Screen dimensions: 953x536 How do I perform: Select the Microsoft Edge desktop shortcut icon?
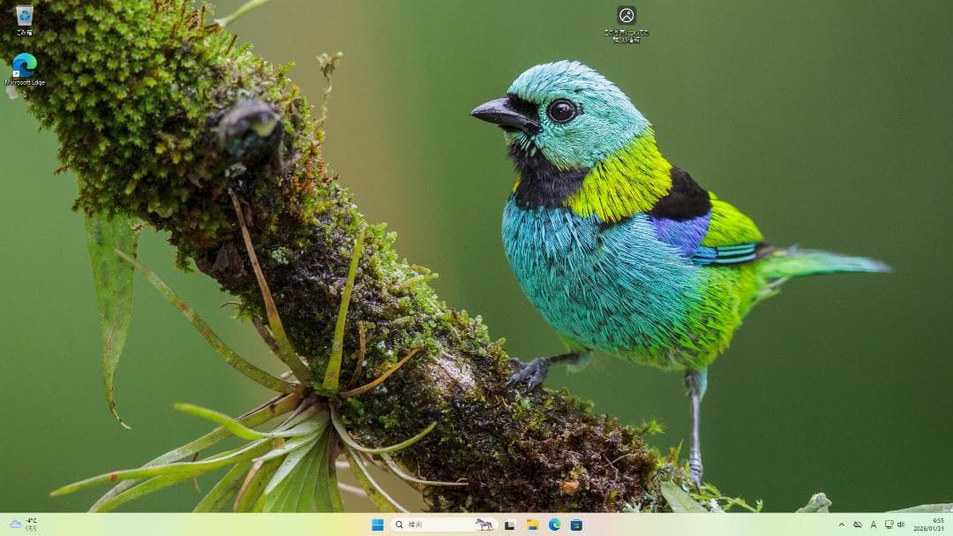click(x=24, y=64)
